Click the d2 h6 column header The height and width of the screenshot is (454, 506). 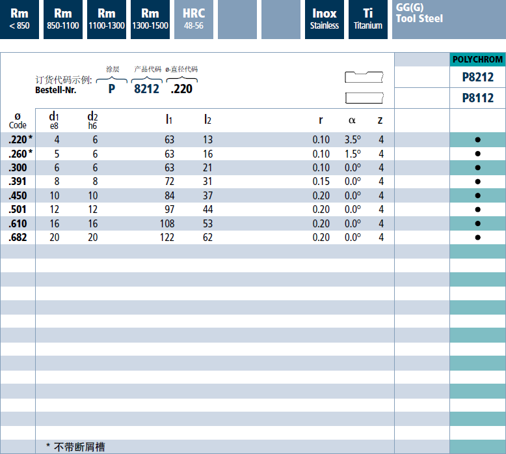(92, 121)
